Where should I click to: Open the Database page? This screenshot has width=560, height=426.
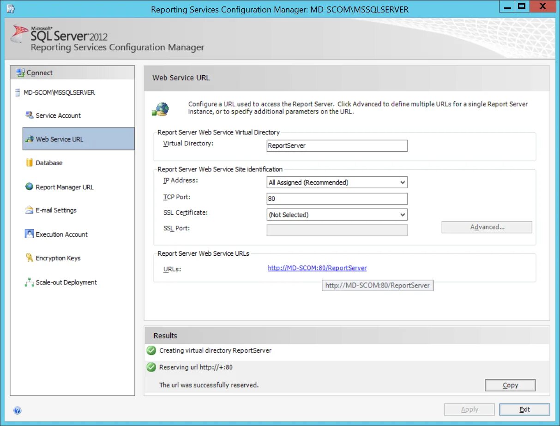pyautogui.click(x=78, y=163)
